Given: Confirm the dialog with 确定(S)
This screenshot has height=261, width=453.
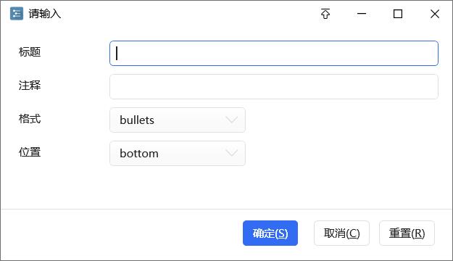Looking at the screenshot, I should click(x=270, y=233).
